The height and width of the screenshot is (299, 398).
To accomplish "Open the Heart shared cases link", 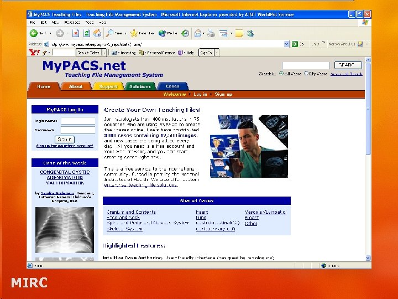I will click(x=202, y=212).
